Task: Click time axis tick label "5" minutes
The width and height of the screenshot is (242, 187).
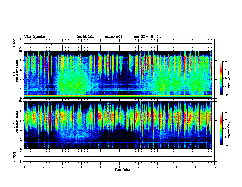Action: [x=119, y=167]
